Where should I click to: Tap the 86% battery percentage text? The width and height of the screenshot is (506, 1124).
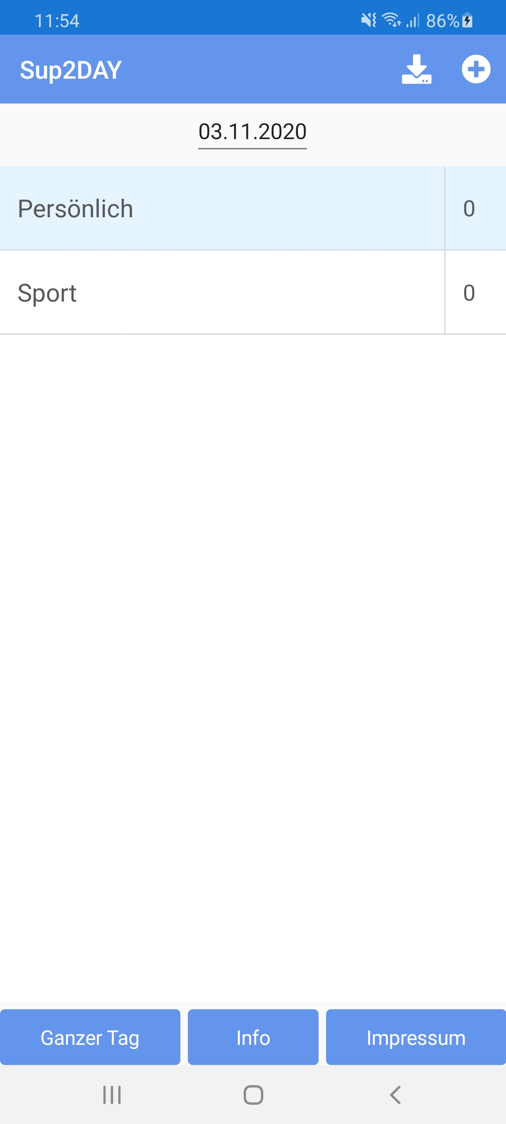point(442,21)
